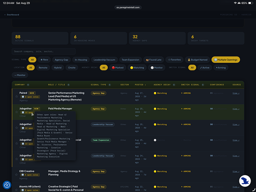256x192 pixels.
Task: Expand Atomic HR's 3 open roles badge
Action: pos(30,190)
